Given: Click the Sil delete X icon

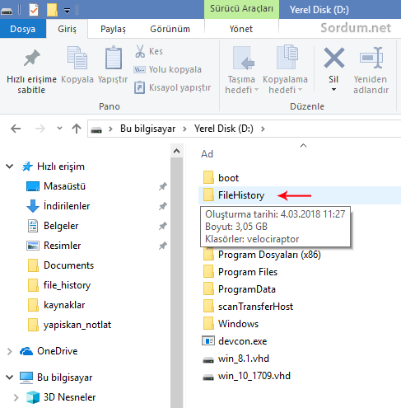Looking at the screenshot, I should point(333,58).
